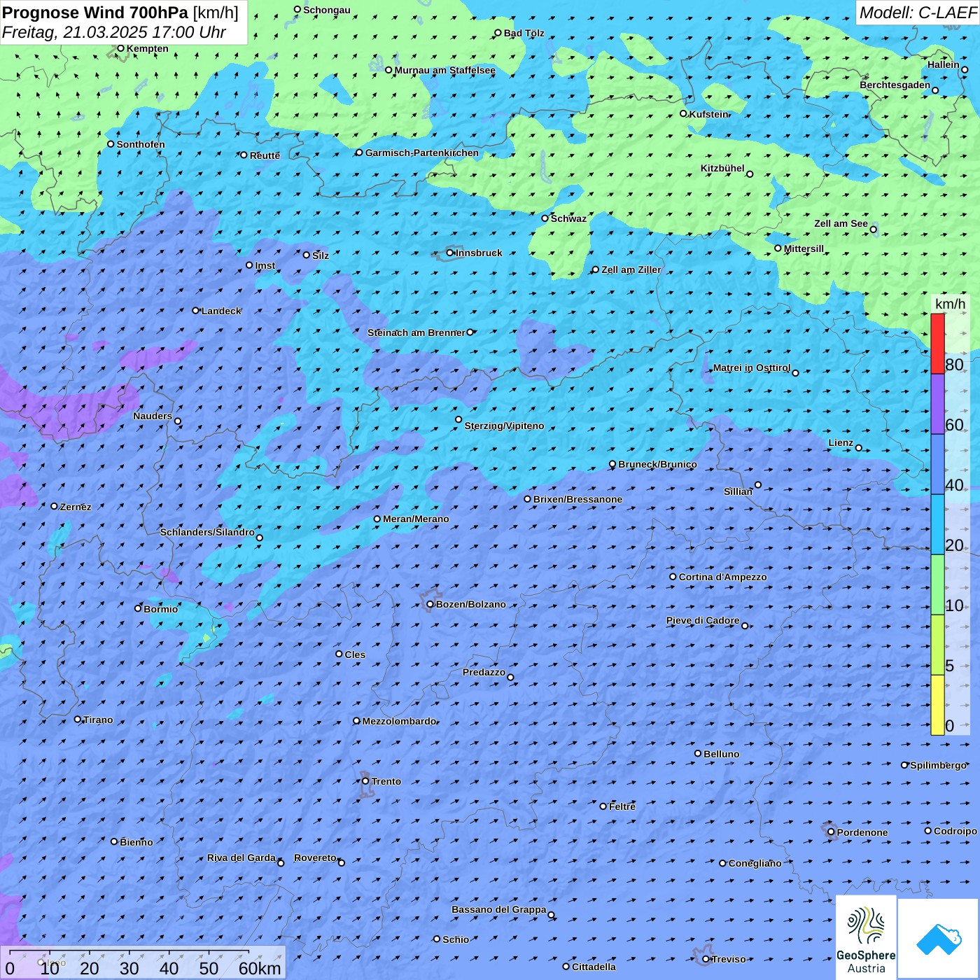Click the Cittadella label
Screen dimensions: 980x980
click(x=594, y=967)
